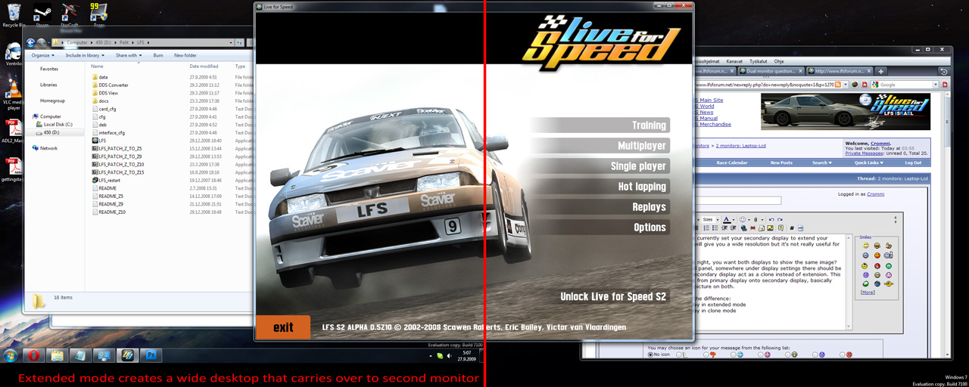Click the Explorer back navigation arrow
The height and width of the screenshot is (387, 969).
31,42
